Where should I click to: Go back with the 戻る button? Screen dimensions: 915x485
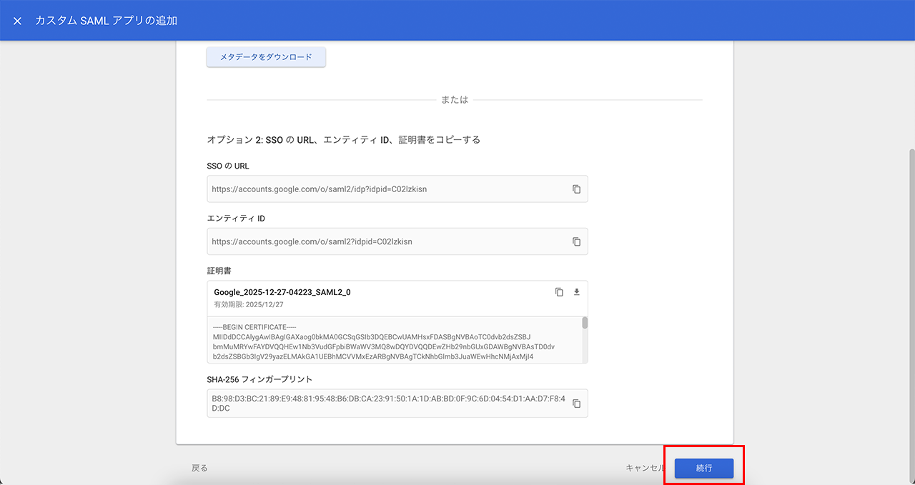click(x=199, y=468)
